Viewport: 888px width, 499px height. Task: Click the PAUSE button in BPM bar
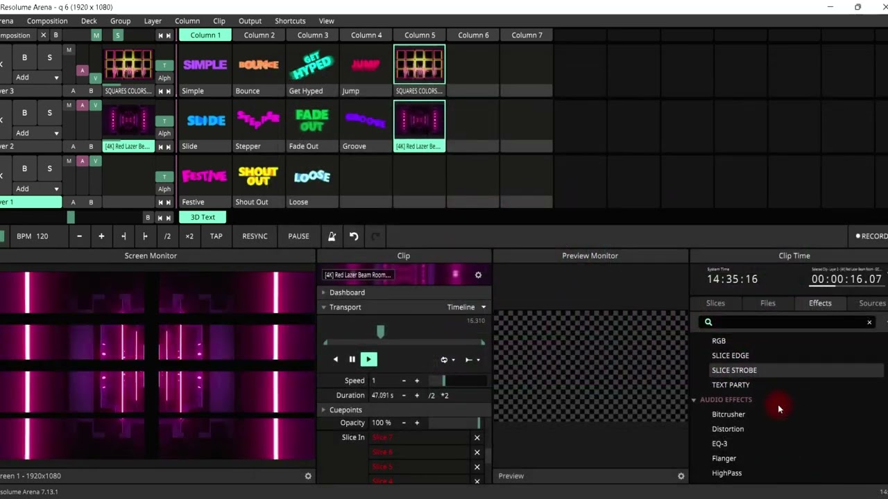298,236
